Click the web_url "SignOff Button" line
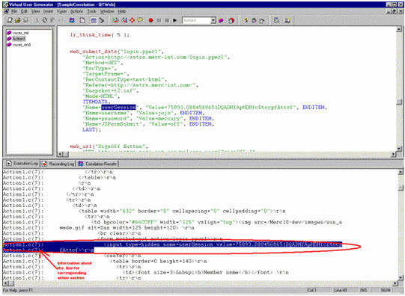 (x=109, y=147)
